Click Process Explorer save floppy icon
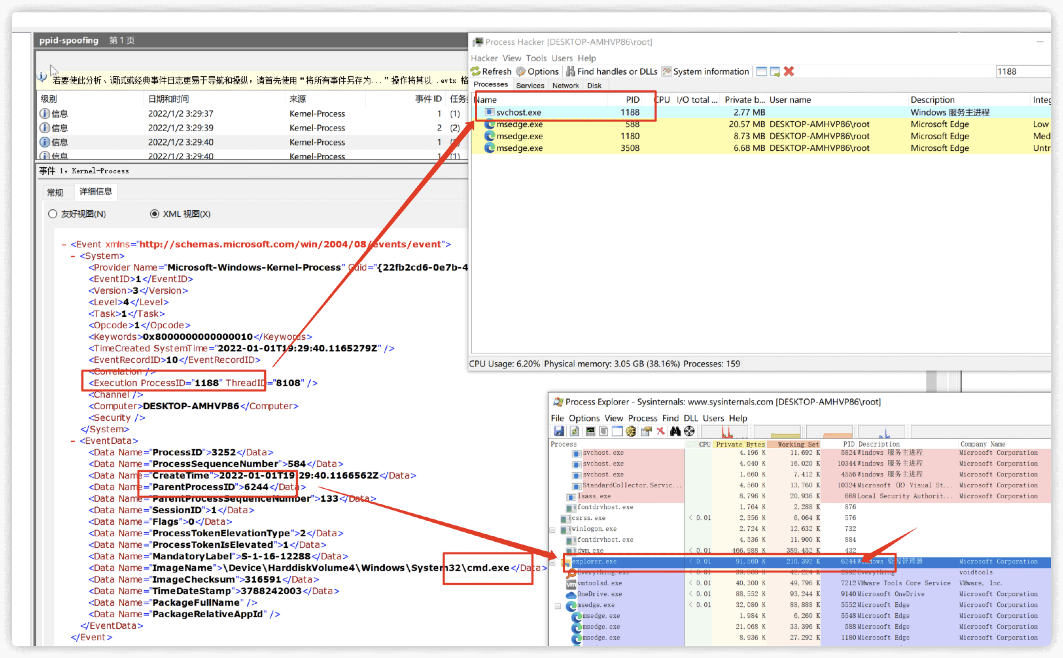 click(x=559, y=431)
